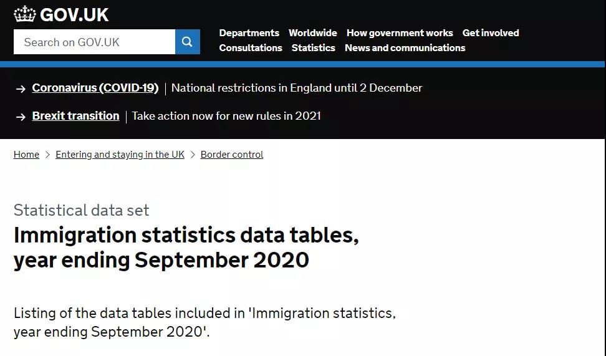Click the arrow icon beside Brexit transition
This screenshot has height=356, width=606.
click(x=21, y=117)
